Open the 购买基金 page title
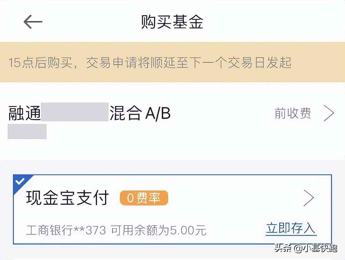Screen dimensions: 345x260 (172, 23)
